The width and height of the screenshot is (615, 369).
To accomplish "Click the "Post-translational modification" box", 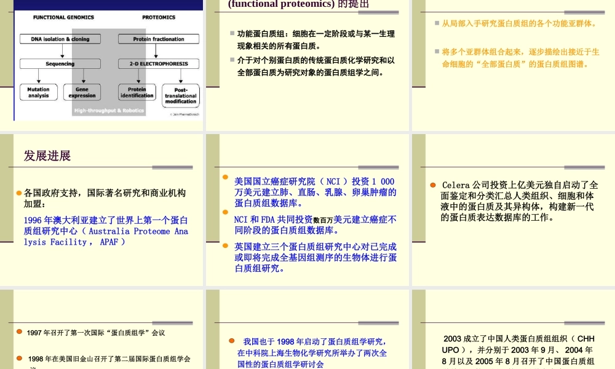I will click(181, 95).
